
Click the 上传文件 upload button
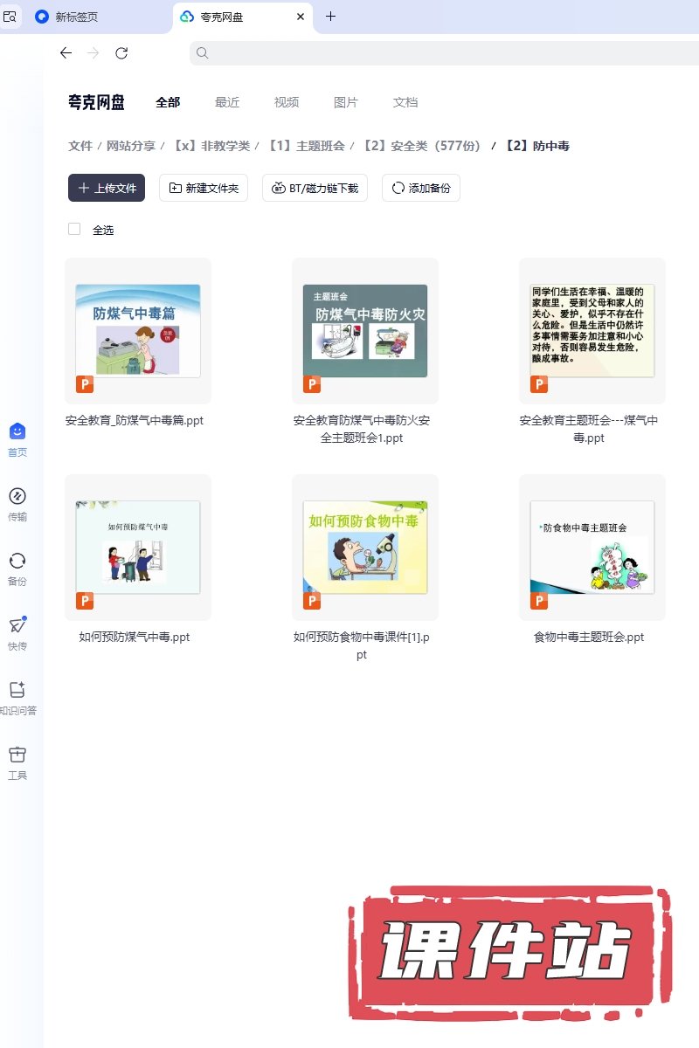(107, 188)
